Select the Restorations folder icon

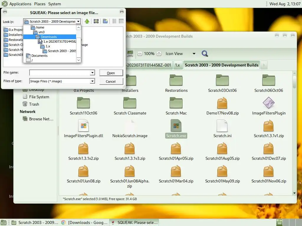tap(176, 80)
